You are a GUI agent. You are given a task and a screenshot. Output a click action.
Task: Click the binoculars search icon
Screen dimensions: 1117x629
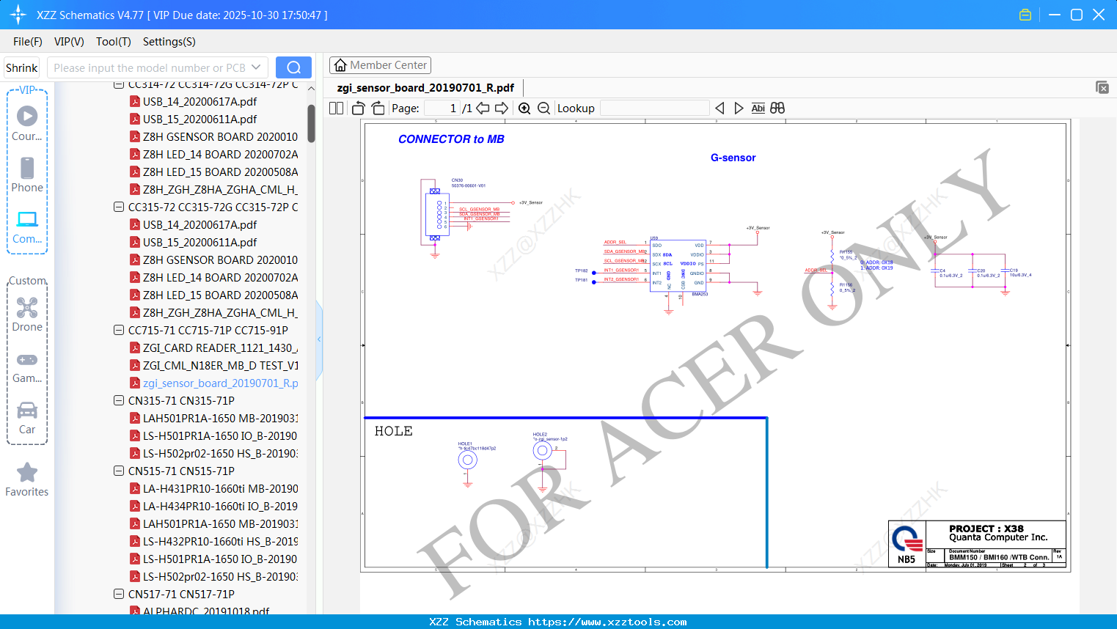pyautogui.click(x=777, y=108)
